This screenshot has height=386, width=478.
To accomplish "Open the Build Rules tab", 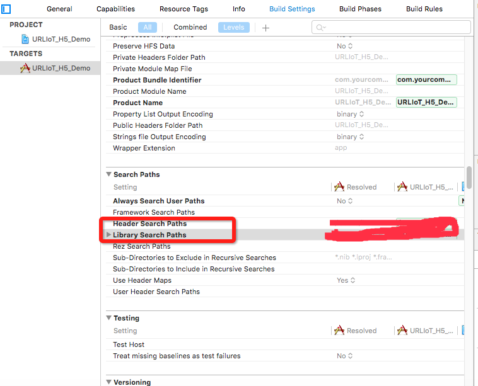I will pos(424,9).
